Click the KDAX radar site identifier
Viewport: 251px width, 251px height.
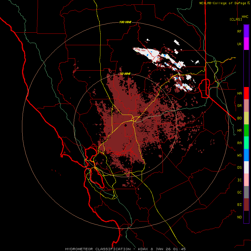[x=143, y=249]
